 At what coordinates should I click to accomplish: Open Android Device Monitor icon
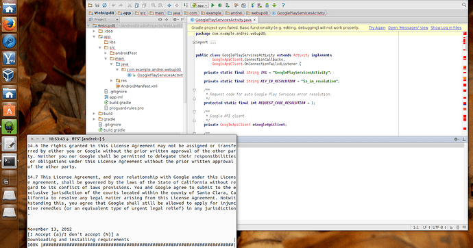point(274,5)
